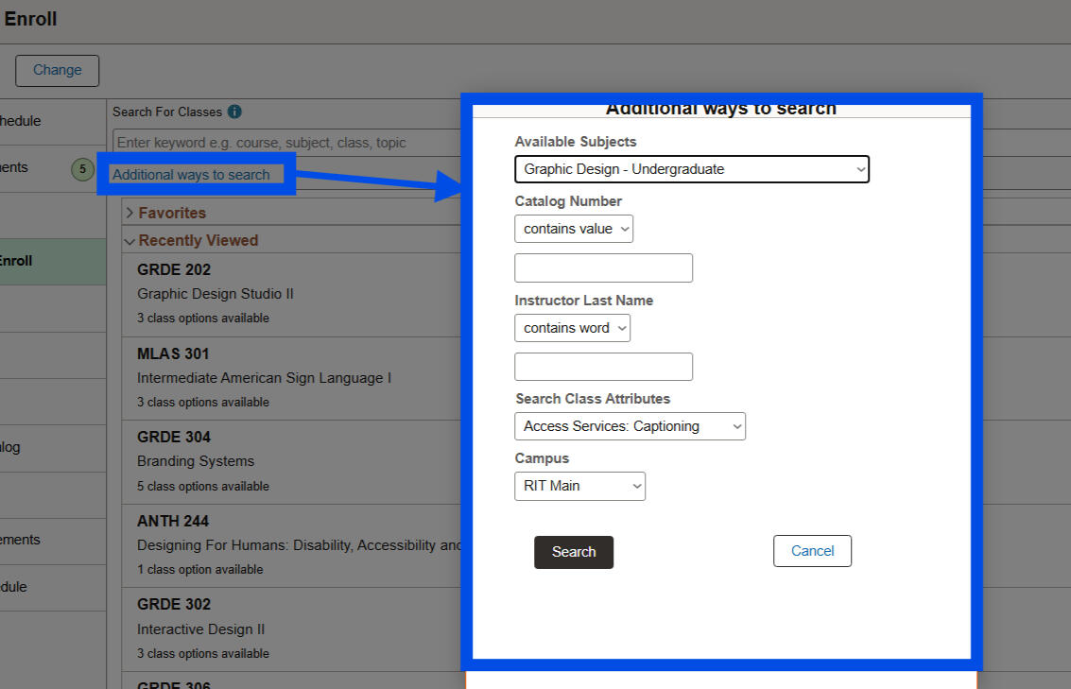Change the Campus selection from RIT Main
This screenshot has height=689, width=1071.
point(579,486)
